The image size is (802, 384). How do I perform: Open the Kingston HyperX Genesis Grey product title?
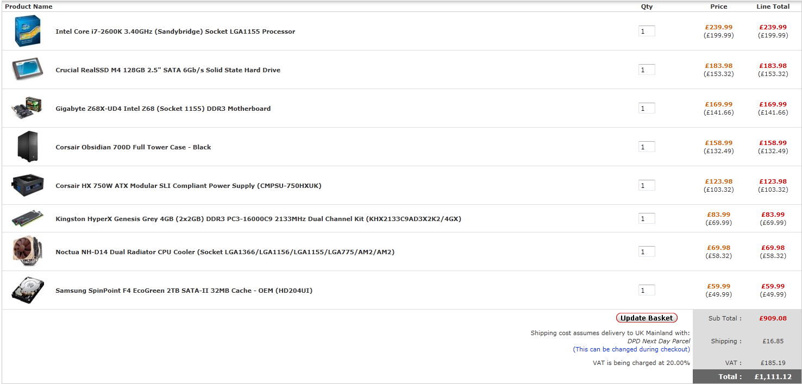(x=258, y=219)
